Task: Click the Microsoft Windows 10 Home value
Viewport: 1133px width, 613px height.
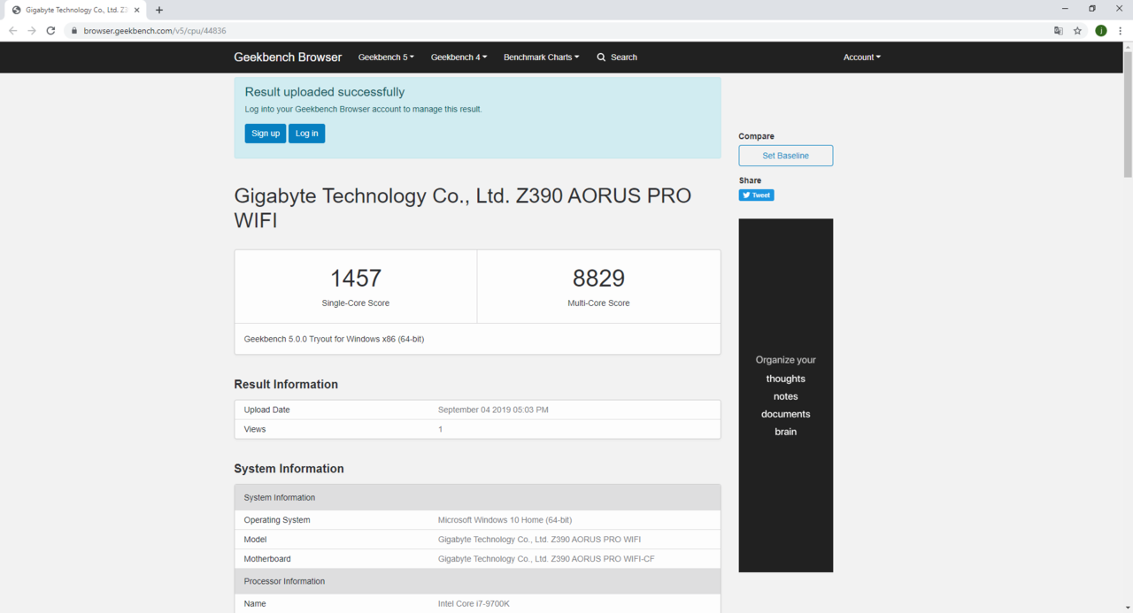Action: [505, 520]
